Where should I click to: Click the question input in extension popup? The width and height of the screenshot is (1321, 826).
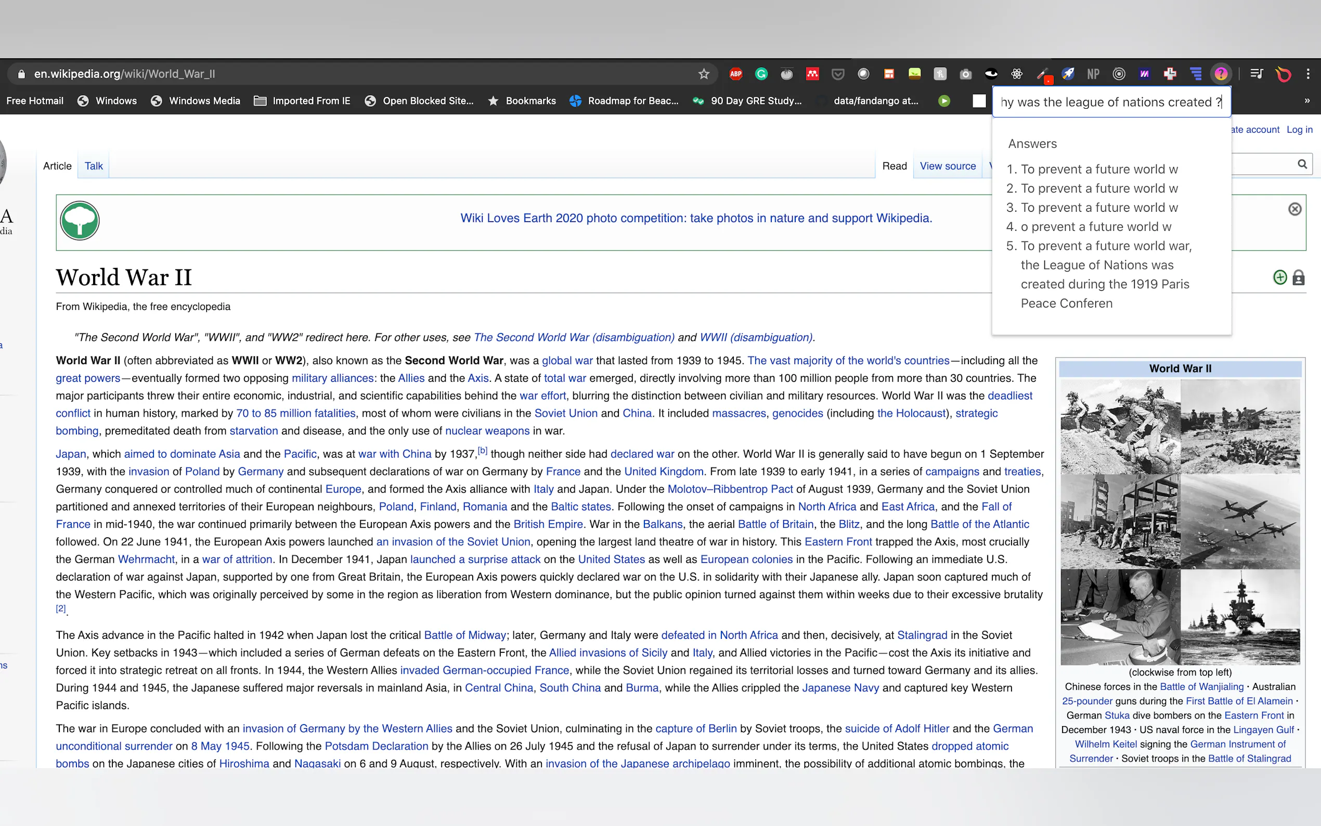pos(1111,102)
